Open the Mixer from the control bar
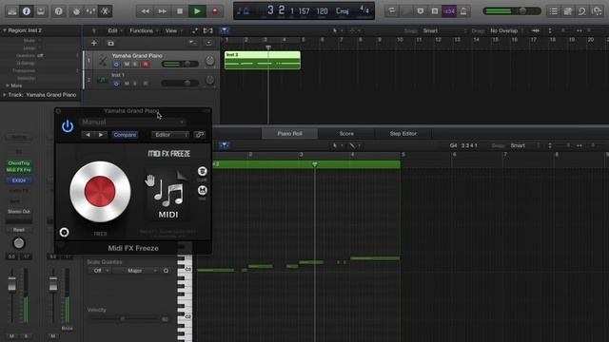Viewport: 609px width, 342px height. [x=90, y=11]
